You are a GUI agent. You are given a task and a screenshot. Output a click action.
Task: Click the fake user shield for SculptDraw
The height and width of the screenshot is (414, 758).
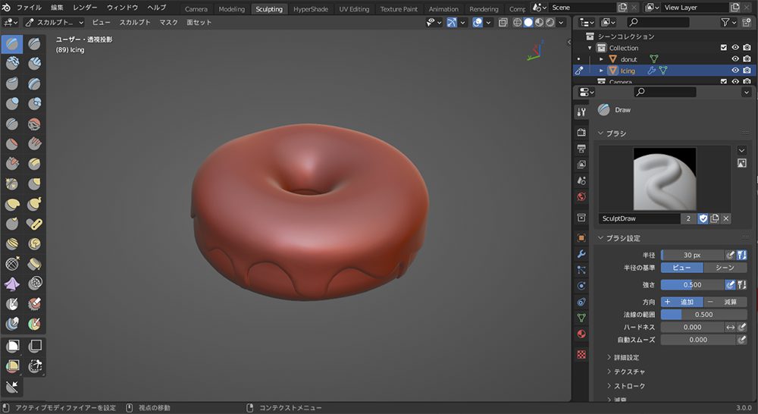click(x=703, y=218)
